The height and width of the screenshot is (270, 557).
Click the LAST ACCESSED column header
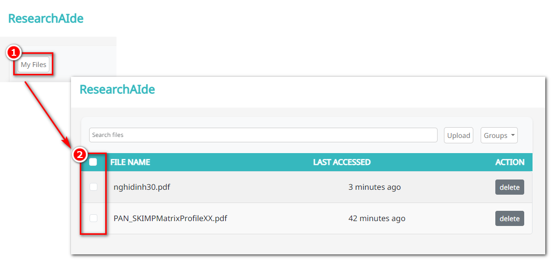(342, 162)
